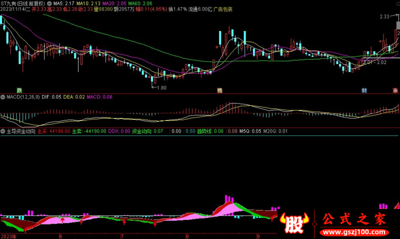Select the MA10: 2.13 label
The height and width of the screenshot is (239, 400).
[x=88, y=3]
